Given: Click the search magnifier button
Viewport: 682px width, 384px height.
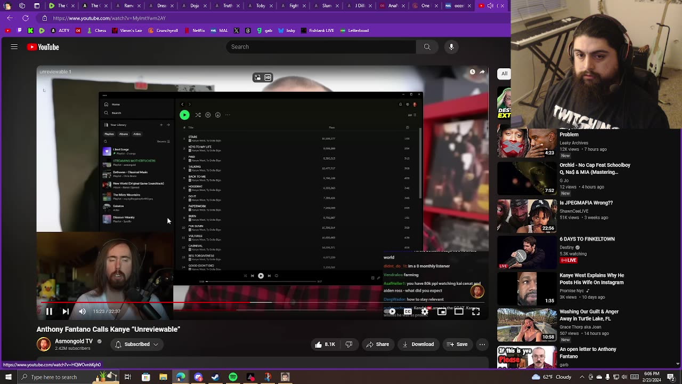Looking at the screenshot, I should pyautogui.click(x=427, y=47).
